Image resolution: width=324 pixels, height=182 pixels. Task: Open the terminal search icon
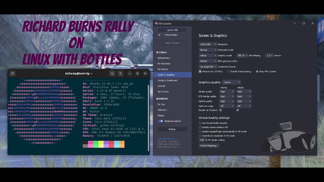112,74
